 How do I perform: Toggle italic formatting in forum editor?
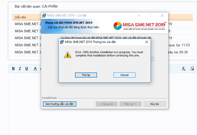[x=20, y=69]
